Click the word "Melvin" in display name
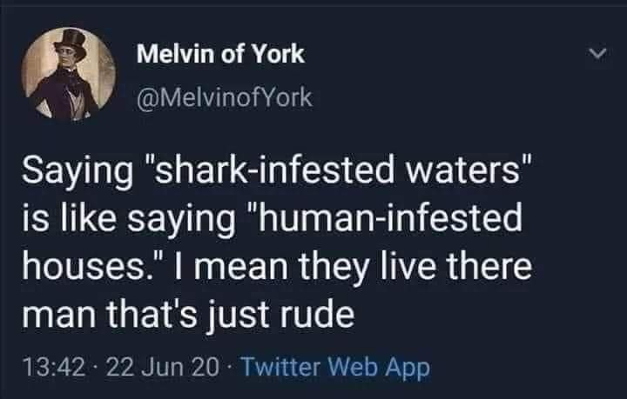The image size is (627, 399). (x=175, y=54)
